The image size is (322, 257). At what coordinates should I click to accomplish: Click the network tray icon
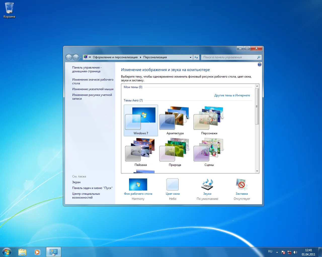point(289,252)
